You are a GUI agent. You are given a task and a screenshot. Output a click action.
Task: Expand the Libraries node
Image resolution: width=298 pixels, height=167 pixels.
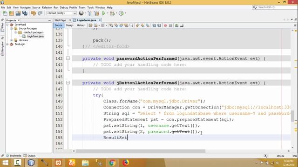coord(11,40)
